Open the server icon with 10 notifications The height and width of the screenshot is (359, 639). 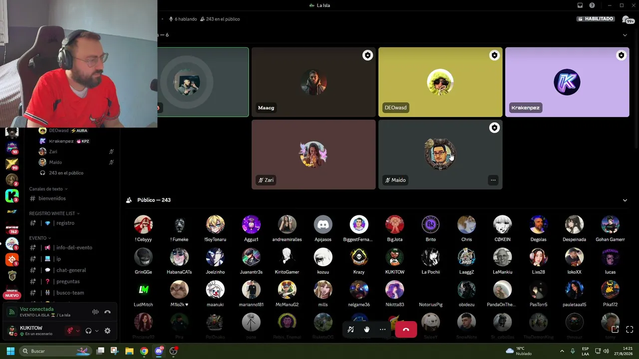pyautogui.click(x=12, y=148)
